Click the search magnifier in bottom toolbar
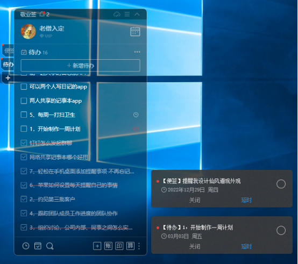This screenshot has width=298, height=264. 50,246
